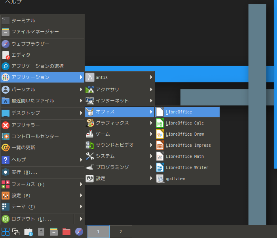
Task: Open ターミナル from the menu
Action: 42,21
